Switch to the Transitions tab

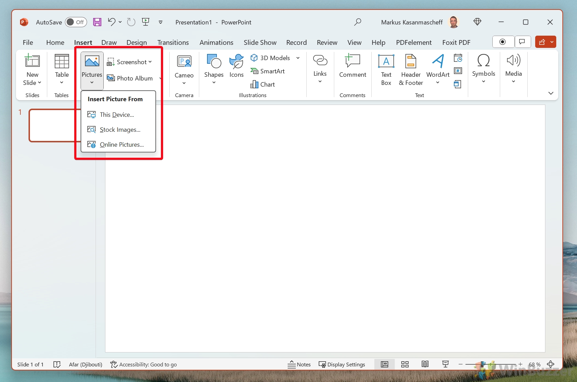[x=173, y=42]
